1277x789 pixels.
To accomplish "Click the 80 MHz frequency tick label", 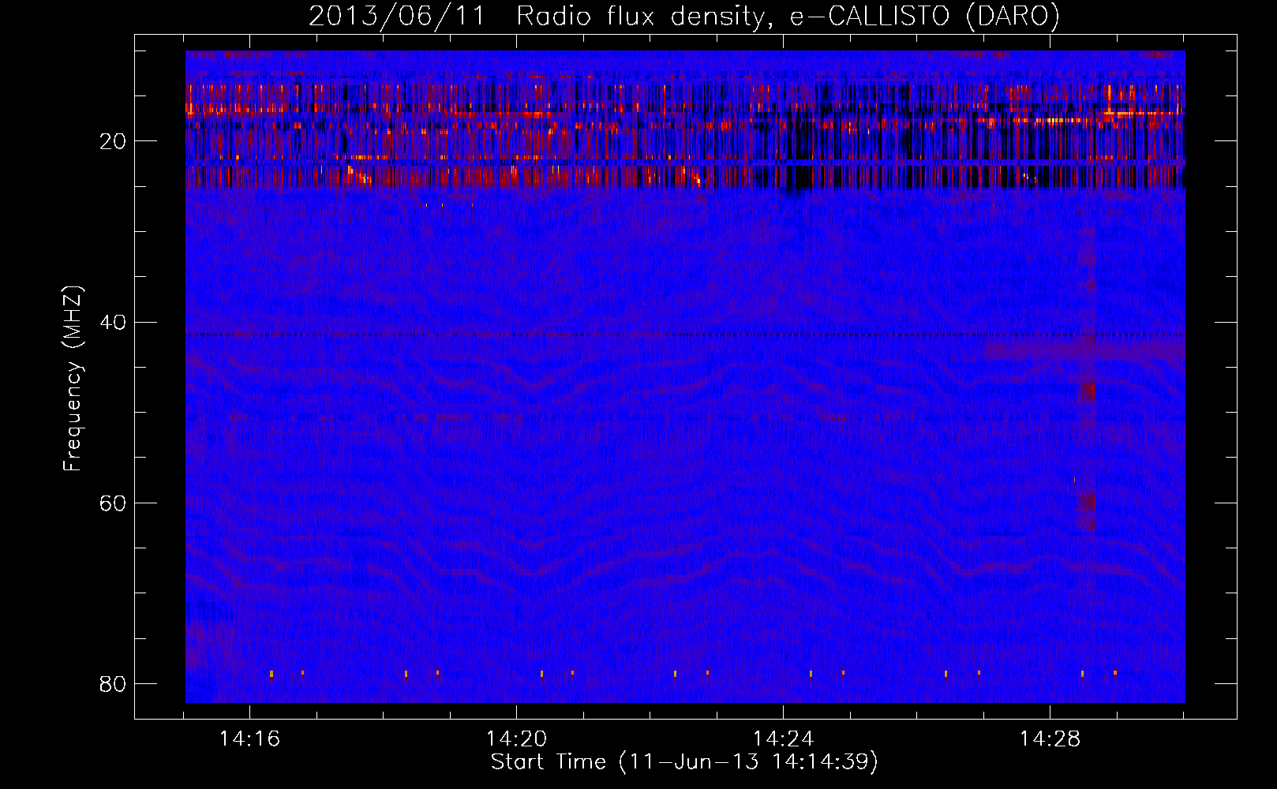I will click(113, 683).
